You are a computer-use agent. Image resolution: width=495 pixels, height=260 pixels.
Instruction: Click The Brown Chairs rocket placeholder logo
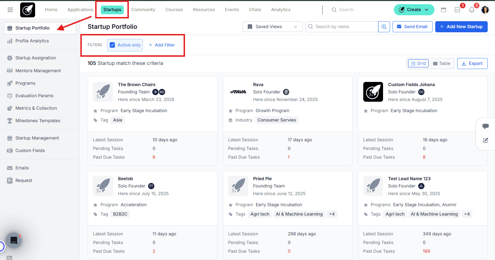[x=103, y=92]
